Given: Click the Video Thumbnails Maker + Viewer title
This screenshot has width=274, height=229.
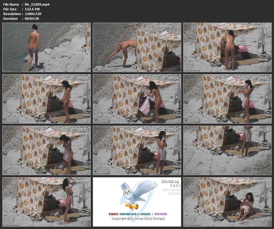Looking at the screenshot, I should coord(138,214).
